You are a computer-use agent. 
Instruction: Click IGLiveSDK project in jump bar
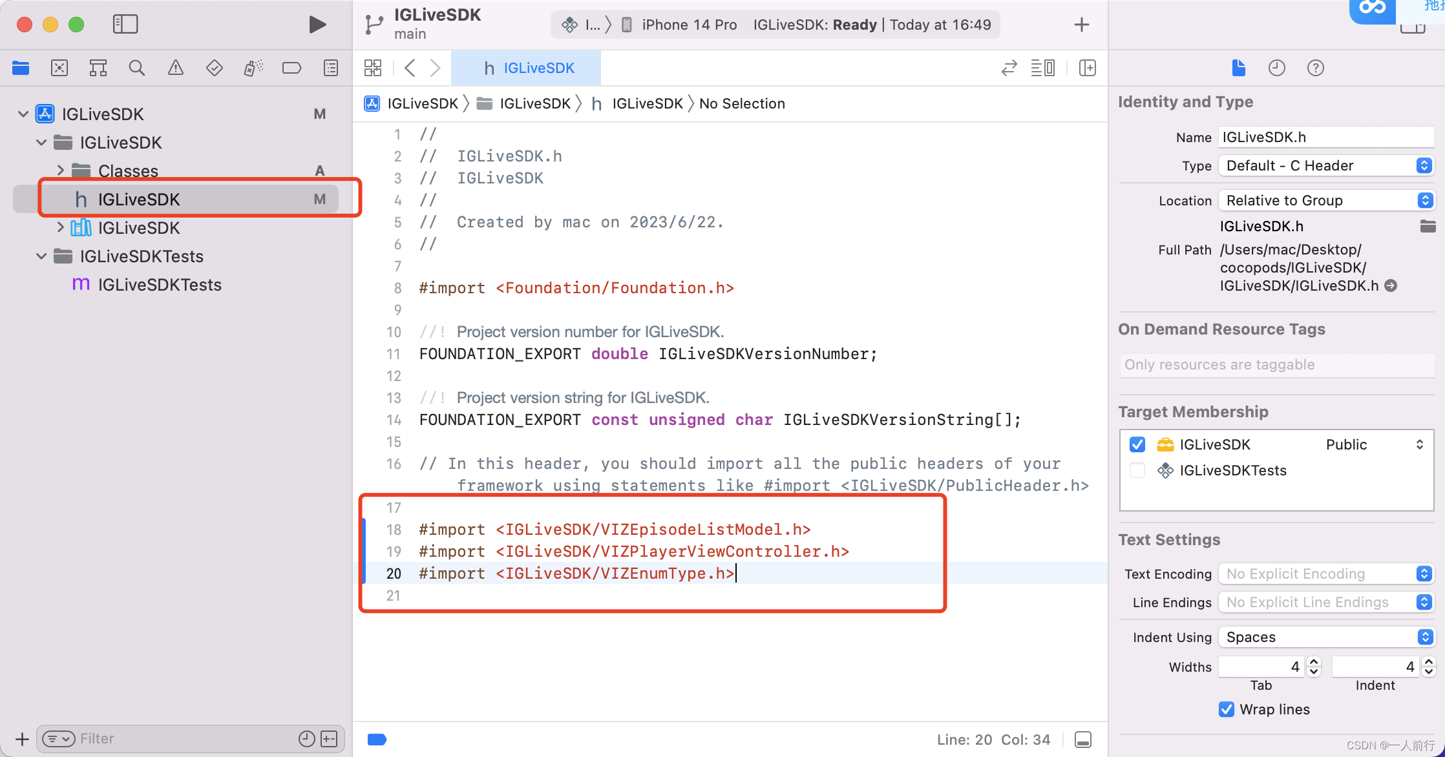pos(411,103)
